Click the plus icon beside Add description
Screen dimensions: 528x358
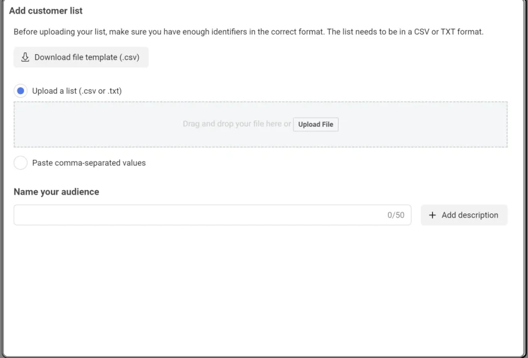point(433,215)
